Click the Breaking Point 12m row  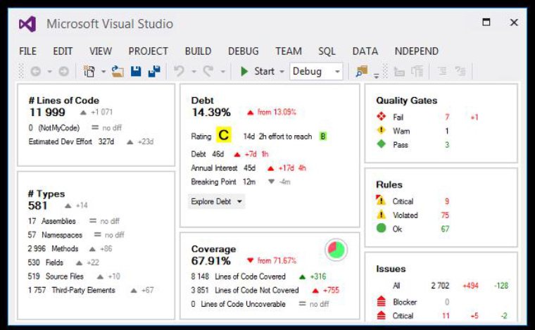pyautogui.click(x=241, y=182)
